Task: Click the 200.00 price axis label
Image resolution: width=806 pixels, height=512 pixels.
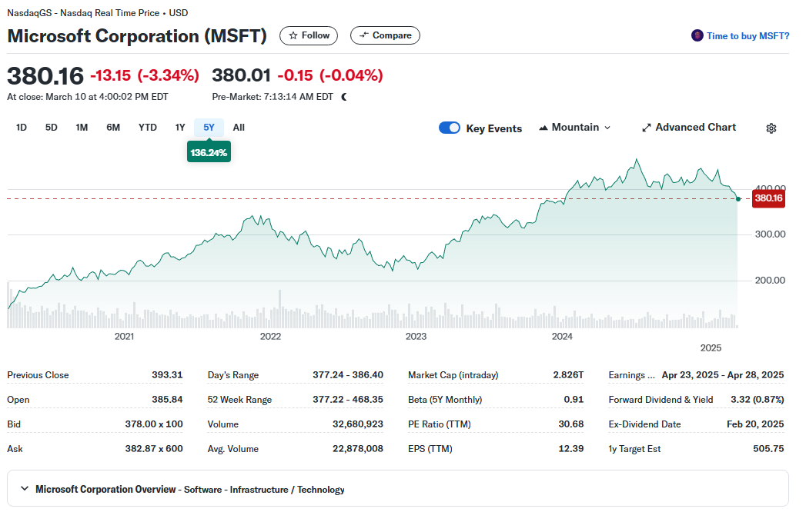Action: point(770,281)
